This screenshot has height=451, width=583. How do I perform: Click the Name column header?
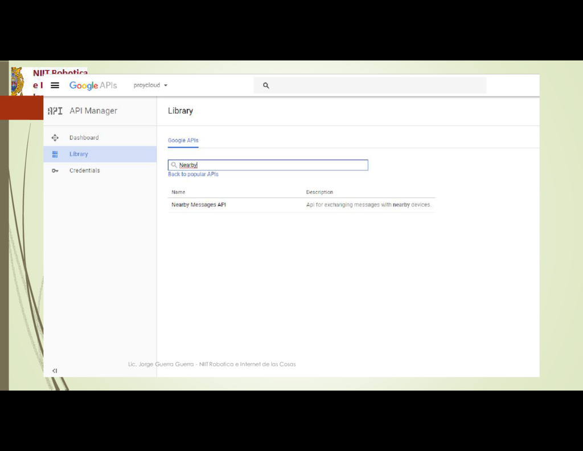click(x=178, y=192)
